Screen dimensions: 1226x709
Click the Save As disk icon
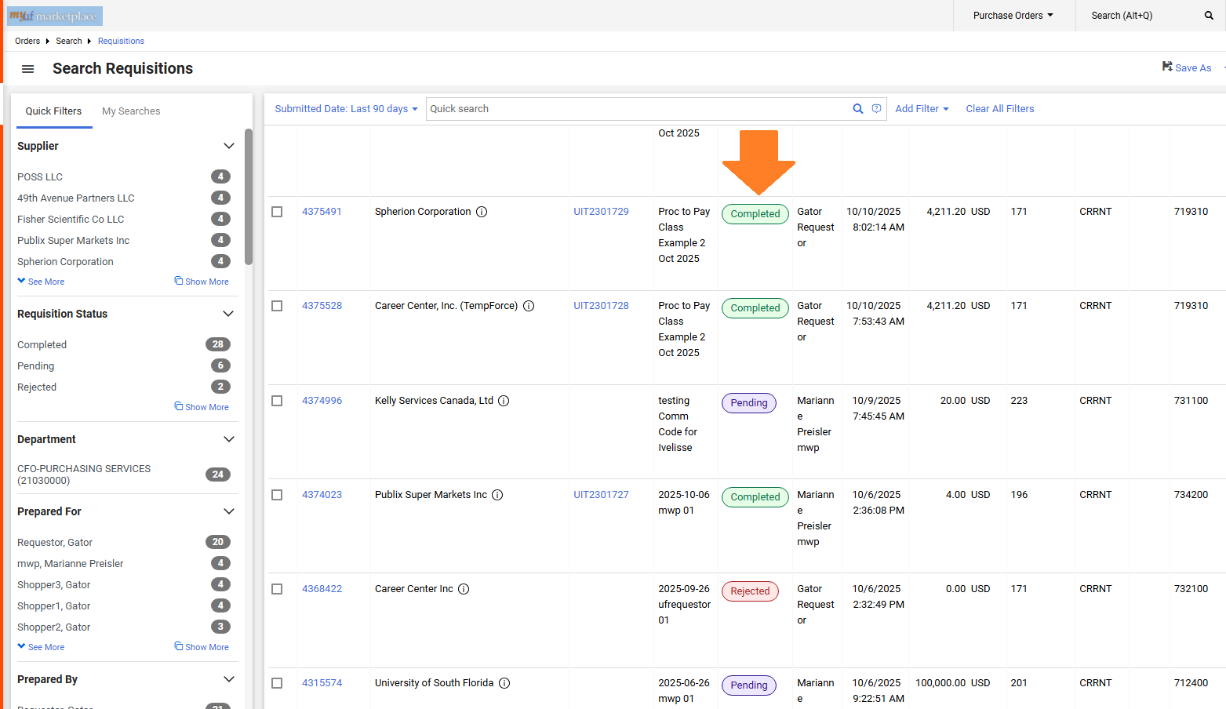[1167, 67]
